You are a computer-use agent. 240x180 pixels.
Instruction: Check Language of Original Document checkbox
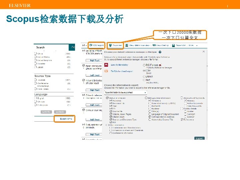point(150,114)
